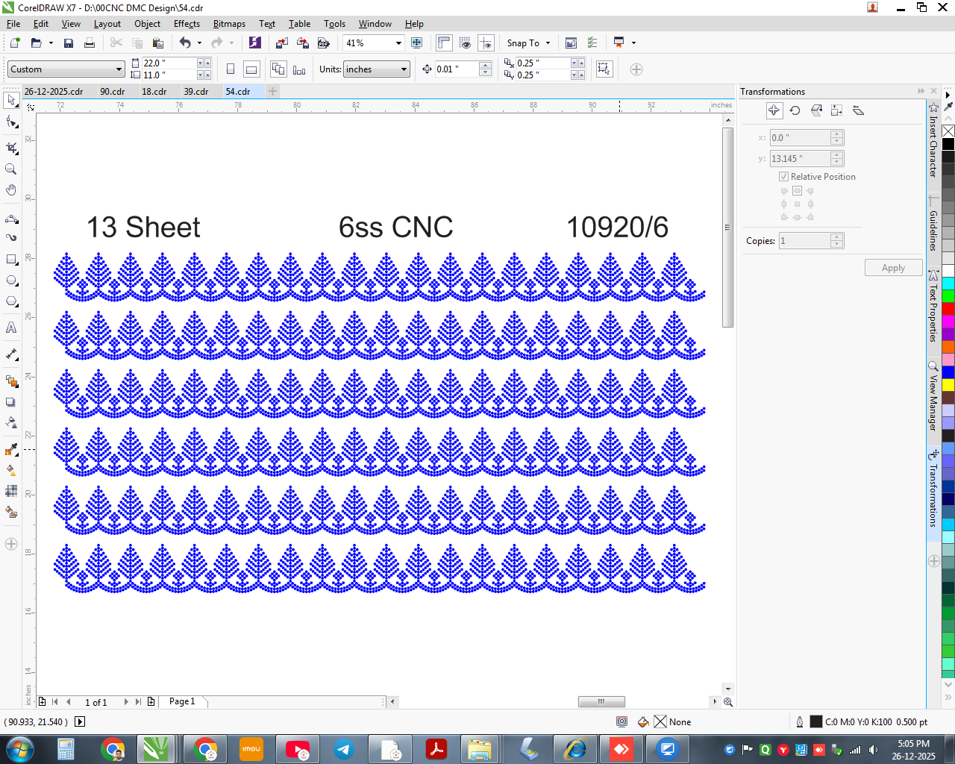This screenshot has width=955, height=764.
Task: Click the Apply button in Transformations
Action: click(x=893, y=268)
